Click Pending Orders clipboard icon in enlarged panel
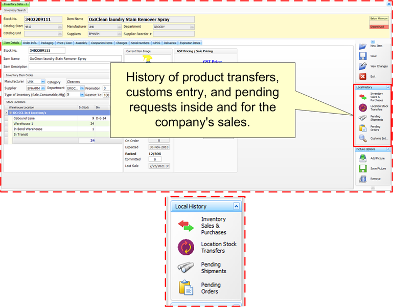 coord(186,287)
